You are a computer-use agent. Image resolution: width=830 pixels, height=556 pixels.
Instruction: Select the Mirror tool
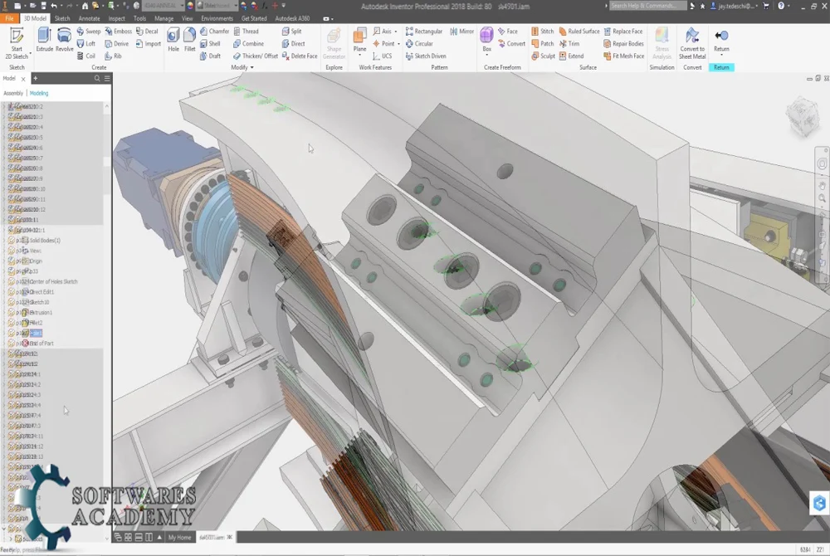(461, 32)
